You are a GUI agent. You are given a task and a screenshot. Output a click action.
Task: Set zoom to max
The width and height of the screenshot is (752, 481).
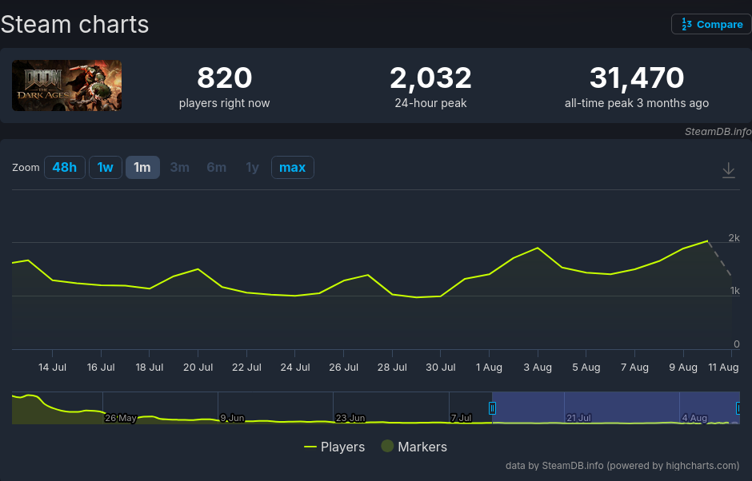(293, 168)
